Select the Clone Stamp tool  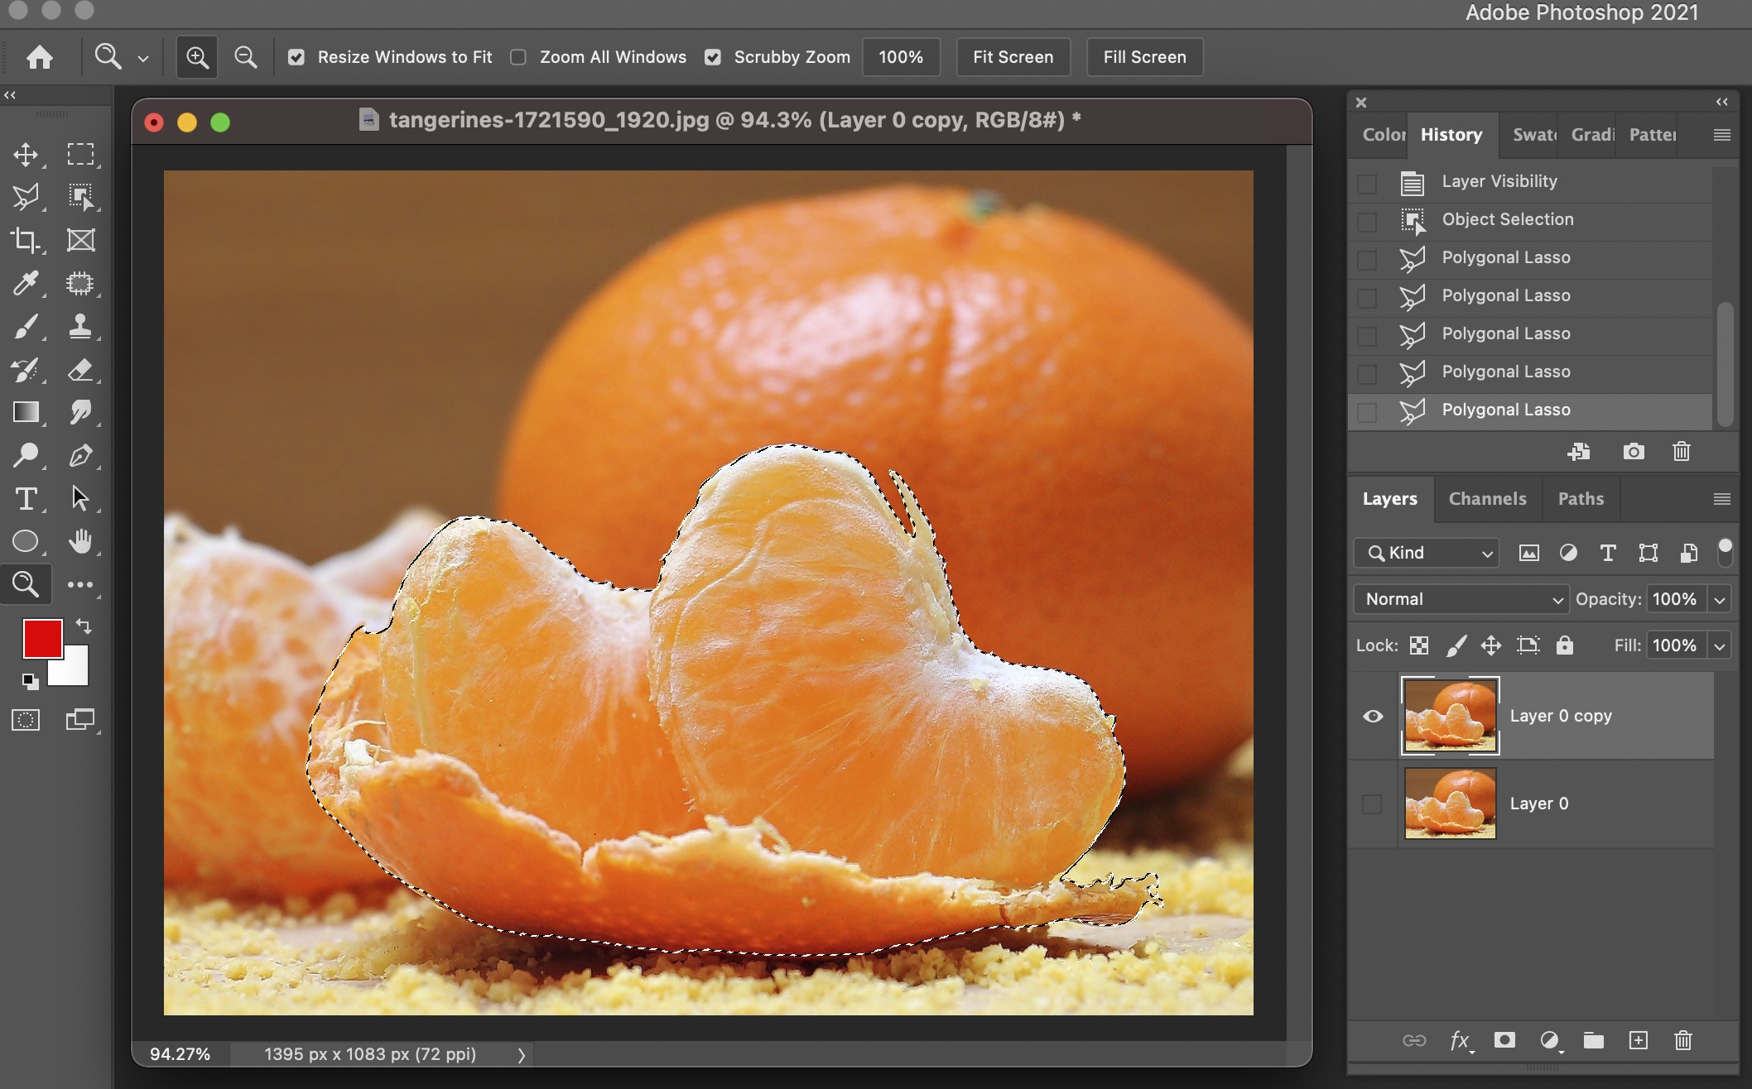click(x=80, y=326)
